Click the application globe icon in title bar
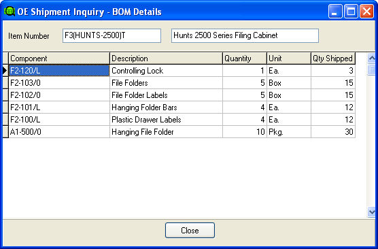This screenshot has height=249, width=378. 10,11
